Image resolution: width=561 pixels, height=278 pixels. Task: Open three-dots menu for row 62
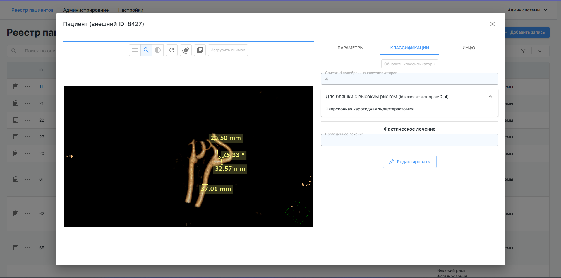pyautogui.click(x=28, y=214)
